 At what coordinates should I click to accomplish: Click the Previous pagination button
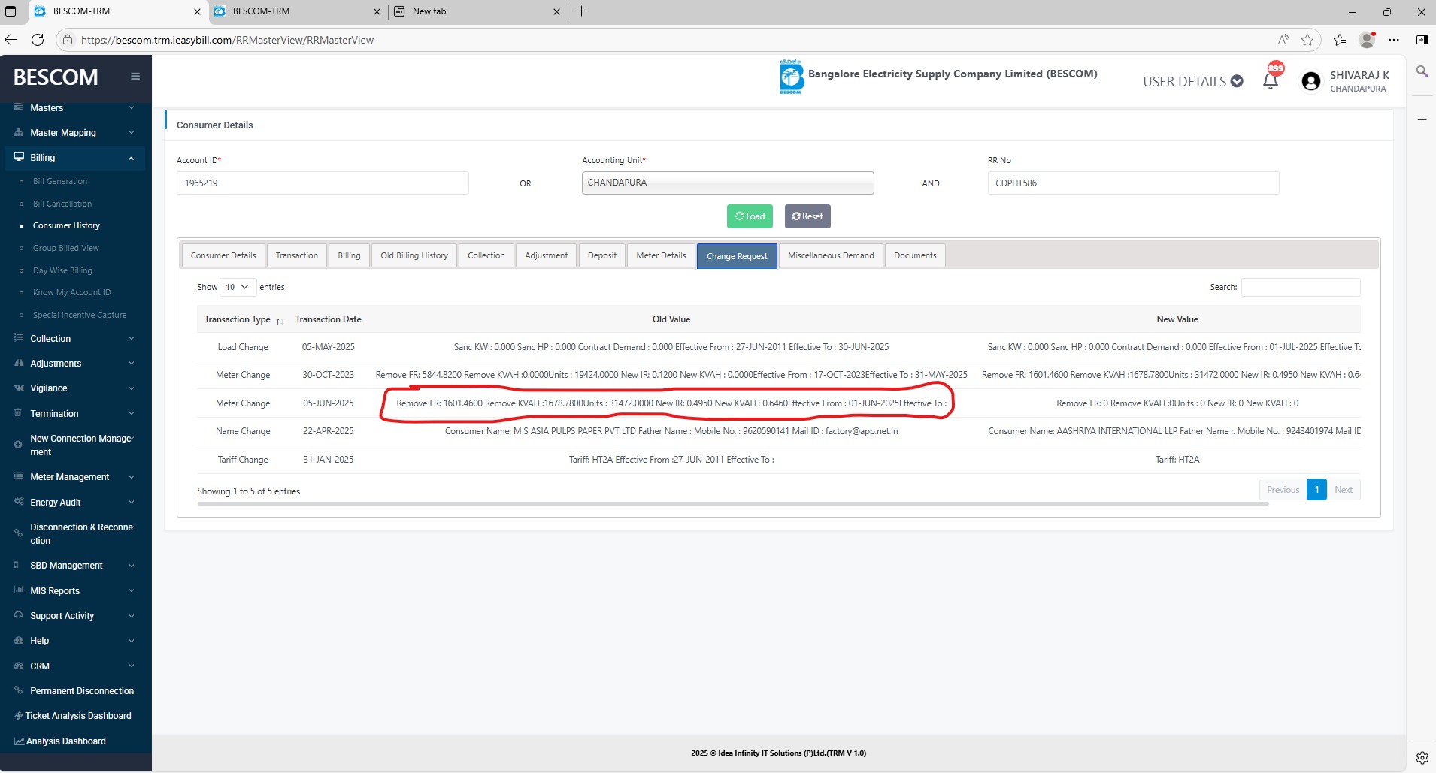[1283, 490]
